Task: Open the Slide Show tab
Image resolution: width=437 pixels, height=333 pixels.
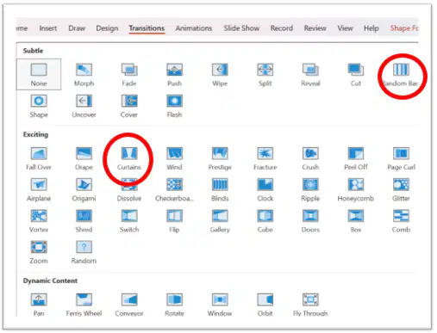Action: (241, 28)
